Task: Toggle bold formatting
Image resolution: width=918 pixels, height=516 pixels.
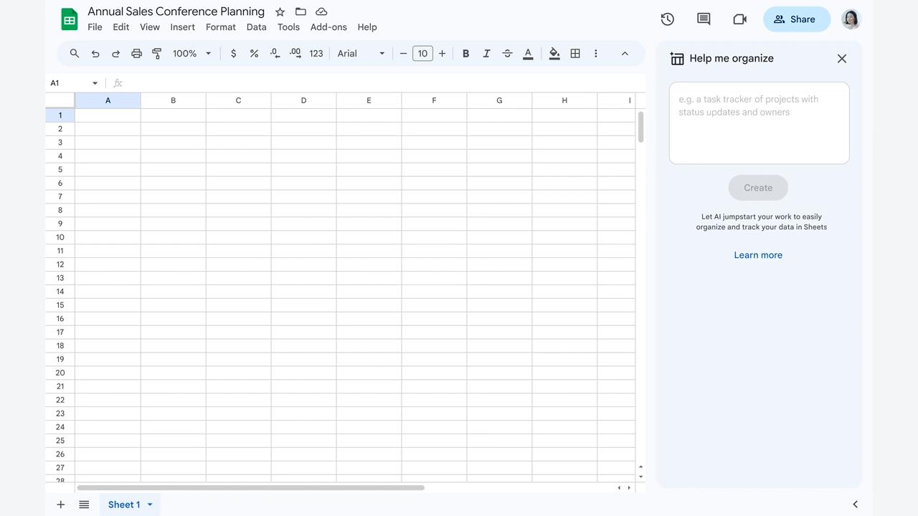Action: (x=465, y=53)
